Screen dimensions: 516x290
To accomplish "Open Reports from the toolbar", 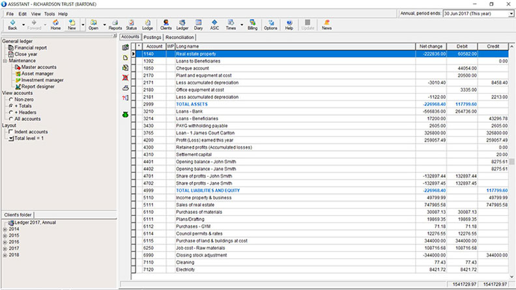I will (115, 25).
